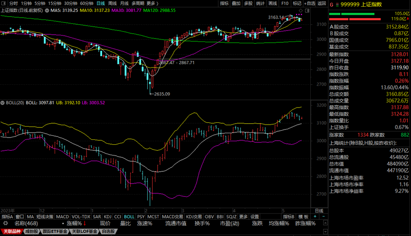The height and width of the screenshot is (236, 411).
Task: Select the BOLL indicator
Action: pyautogui.click(x=129, y=216)
